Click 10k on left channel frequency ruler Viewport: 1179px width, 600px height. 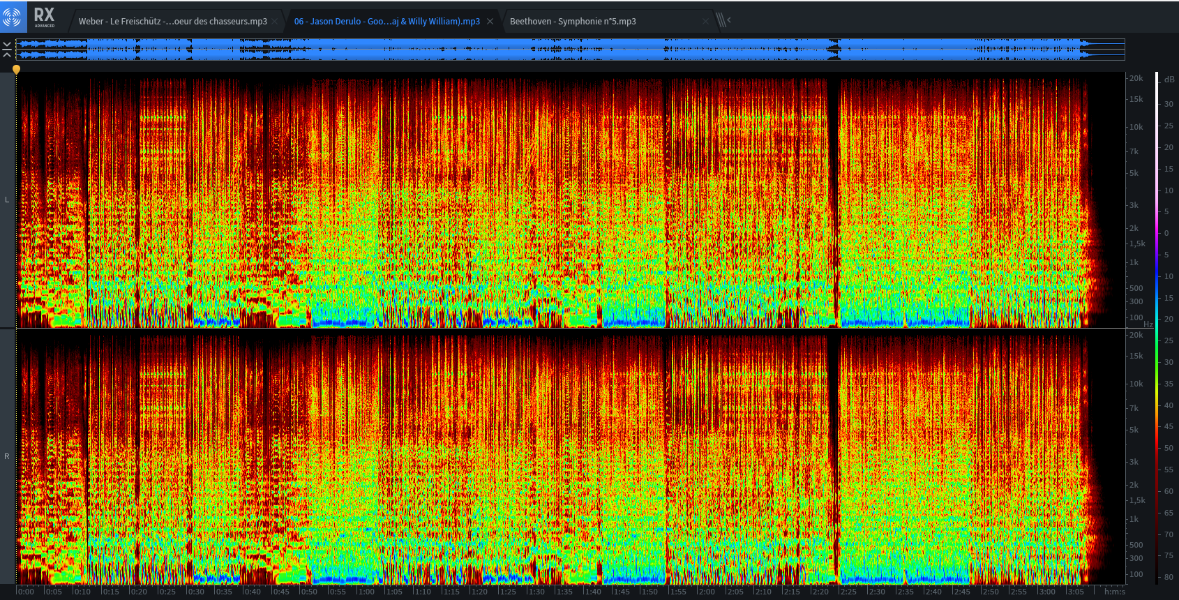[x=1136, y=127]
